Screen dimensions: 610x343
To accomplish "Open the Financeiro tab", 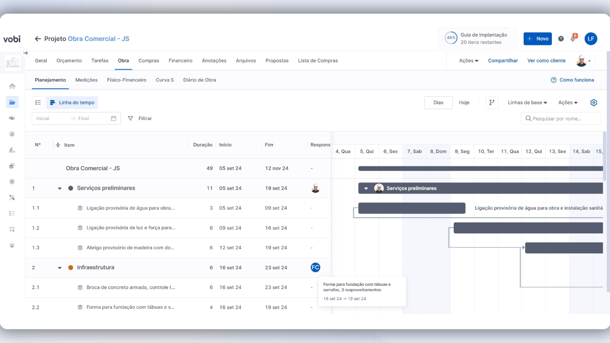I will coord(181,61).
